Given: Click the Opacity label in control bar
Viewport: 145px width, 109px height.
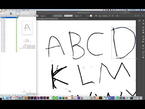Looking at the screenshot, I should click(77, 16).
